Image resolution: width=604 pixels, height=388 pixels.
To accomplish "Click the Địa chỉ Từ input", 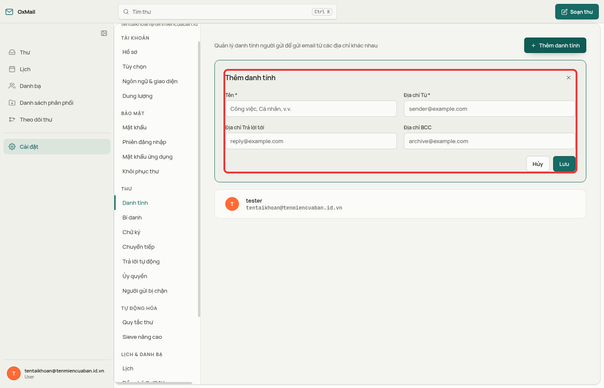I will point(489,109).
